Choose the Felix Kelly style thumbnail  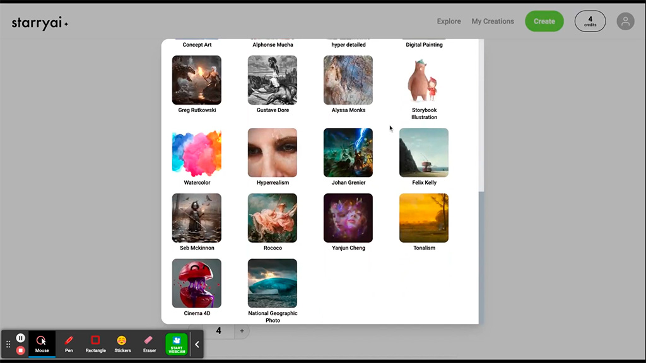tap(424, 153)
